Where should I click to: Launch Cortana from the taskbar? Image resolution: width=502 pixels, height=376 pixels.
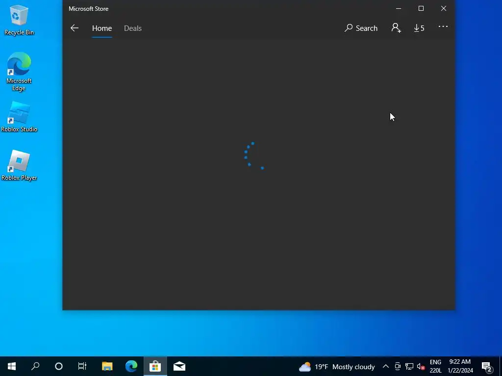(x=59, y=366)
